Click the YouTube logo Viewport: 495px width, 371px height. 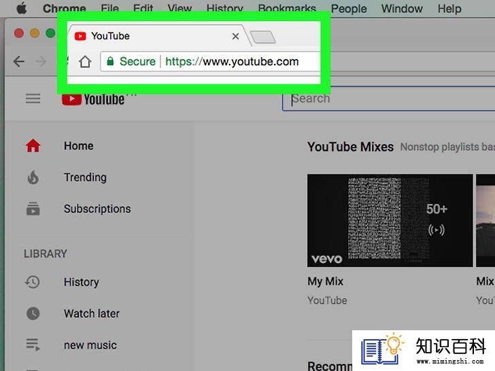click(93, 99)
